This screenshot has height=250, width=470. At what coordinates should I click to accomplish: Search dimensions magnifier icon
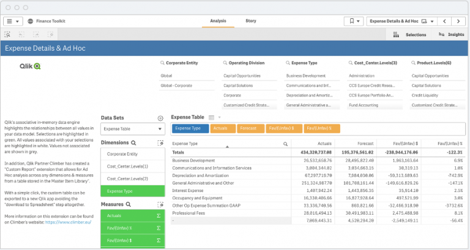(x=133, y=143)
